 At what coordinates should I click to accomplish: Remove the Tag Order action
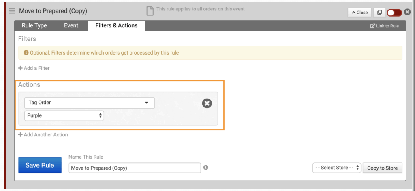point(207,104)
